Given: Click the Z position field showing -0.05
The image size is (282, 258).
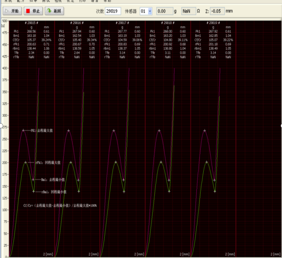Looking at the screenshot, I should (217, 11).
